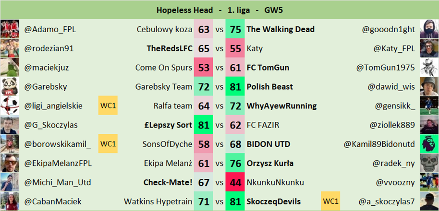The height and width of the screenshot is (211, 439).
Task: Select the Check-Mate! team name
Action: (168, 183)
